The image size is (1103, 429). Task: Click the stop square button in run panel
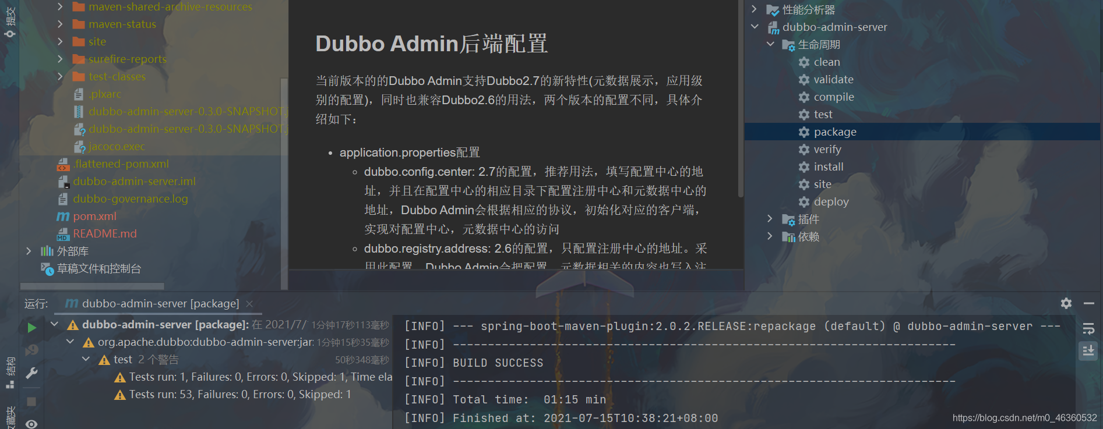[32, 402]
